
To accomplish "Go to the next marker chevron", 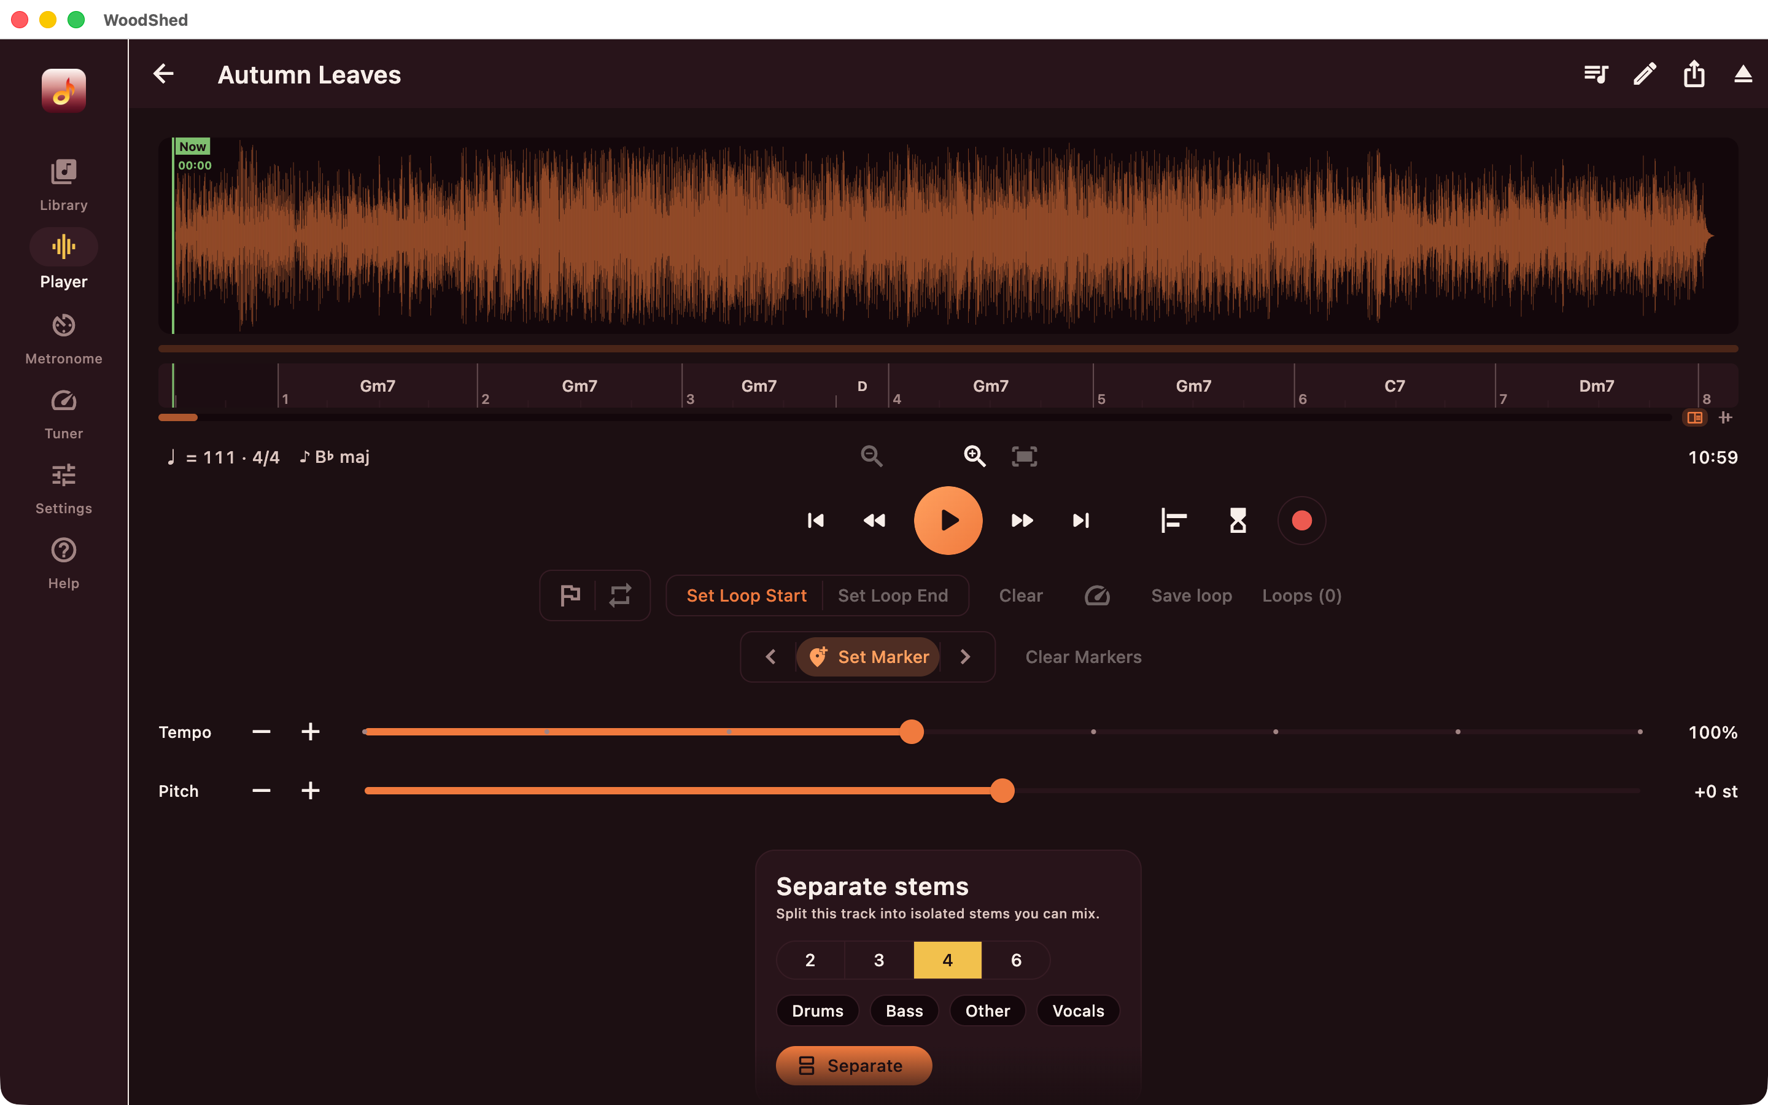I will coord(965,657).
